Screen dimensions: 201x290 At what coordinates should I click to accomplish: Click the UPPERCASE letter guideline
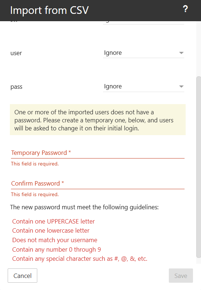pyautogui.click(x=53, y=221)
